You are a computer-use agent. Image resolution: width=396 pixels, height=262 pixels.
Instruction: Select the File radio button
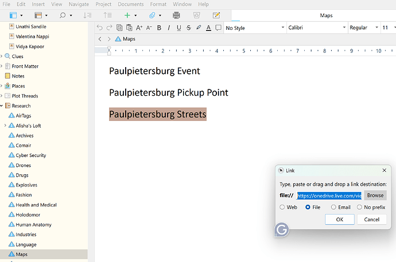click(x=308, y=208)
